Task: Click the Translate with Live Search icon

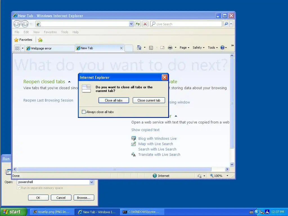Action: [134, 154]
